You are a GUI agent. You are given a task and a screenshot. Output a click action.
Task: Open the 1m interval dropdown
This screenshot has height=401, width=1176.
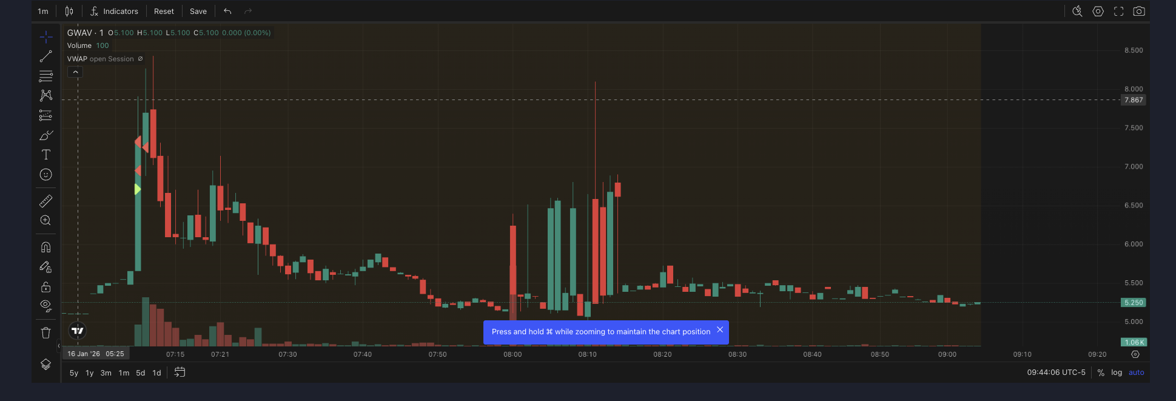point(43,12)
